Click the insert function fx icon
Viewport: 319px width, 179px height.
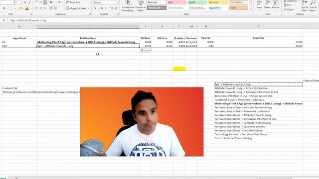4,20
